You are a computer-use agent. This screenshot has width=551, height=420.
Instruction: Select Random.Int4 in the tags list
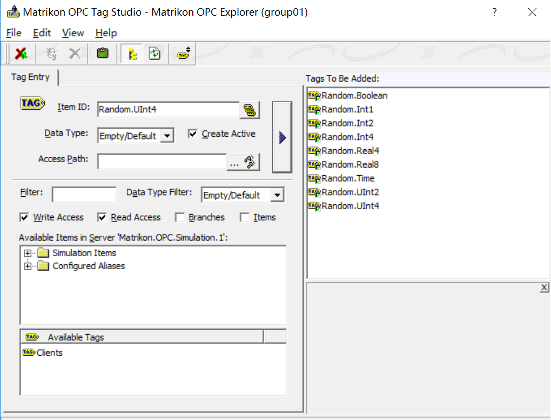pos(347,137)
